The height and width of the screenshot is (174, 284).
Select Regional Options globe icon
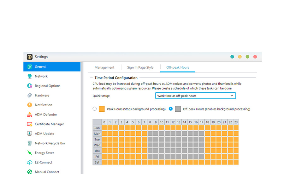(30, 86)
